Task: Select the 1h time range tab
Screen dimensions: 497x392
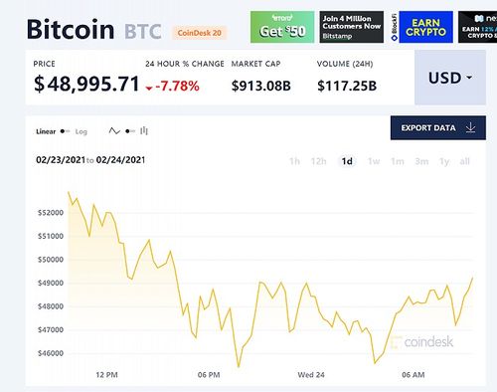Action: pos(294,161)
